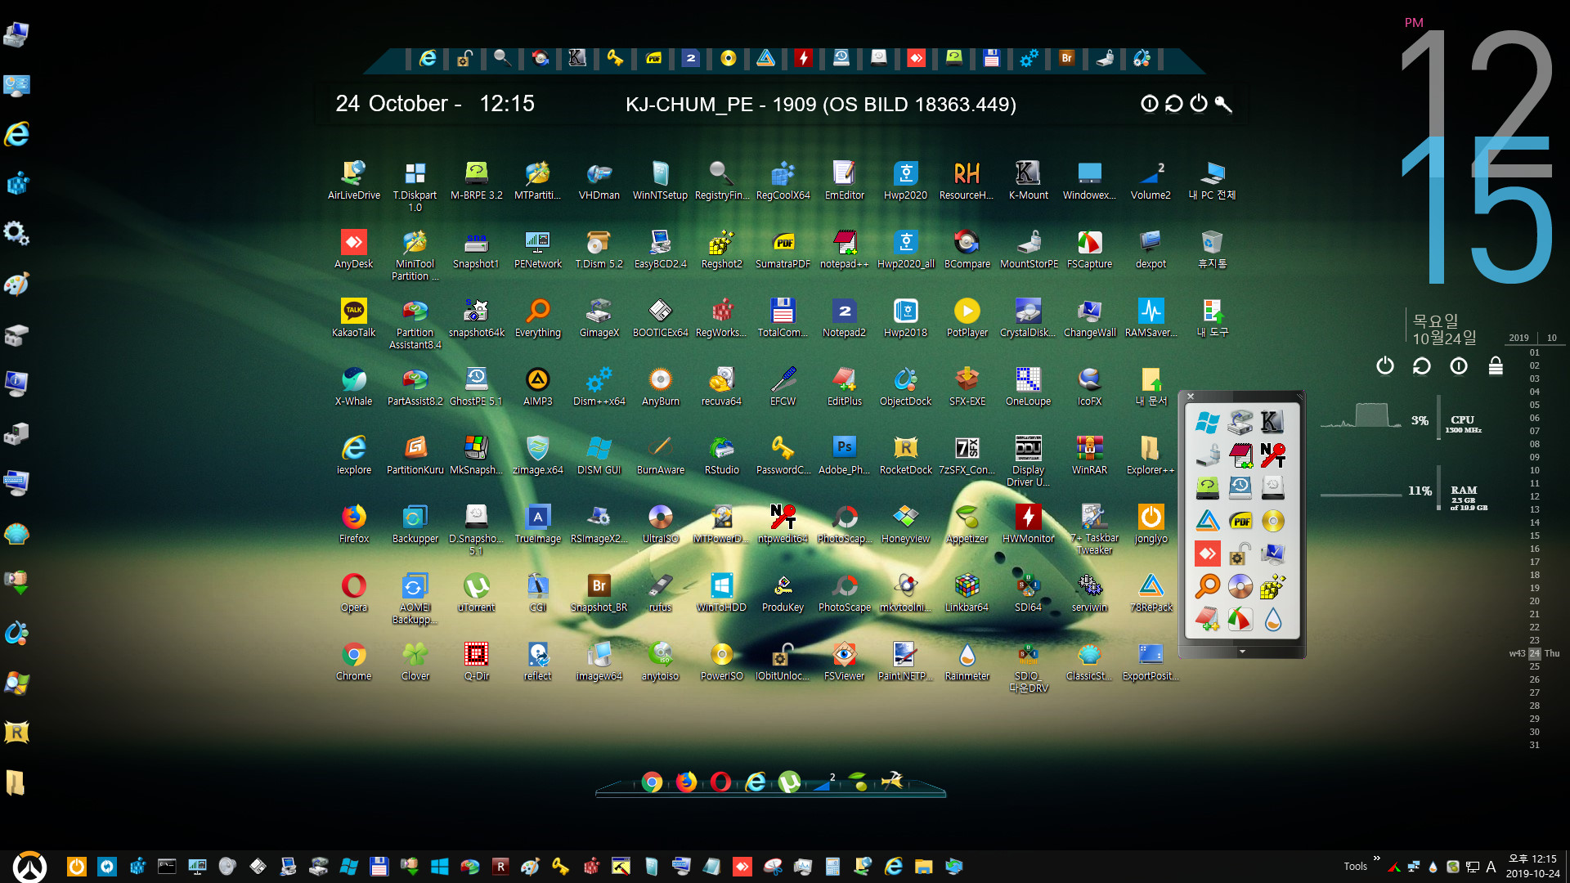Select day 24 in the calendar column

tap(1534, 653)
